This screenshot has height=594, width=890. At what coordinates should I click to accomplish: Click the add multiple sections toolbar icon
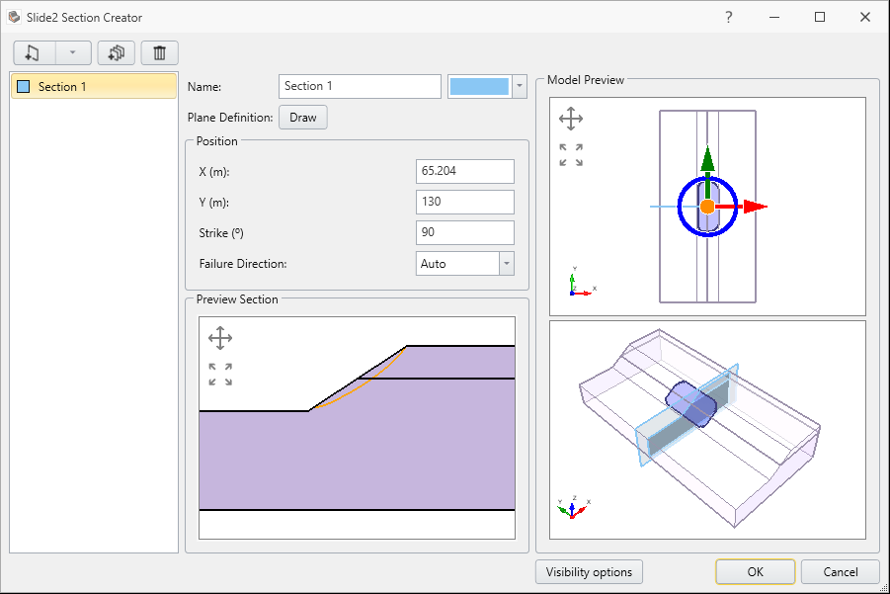[x=116, y=52]
